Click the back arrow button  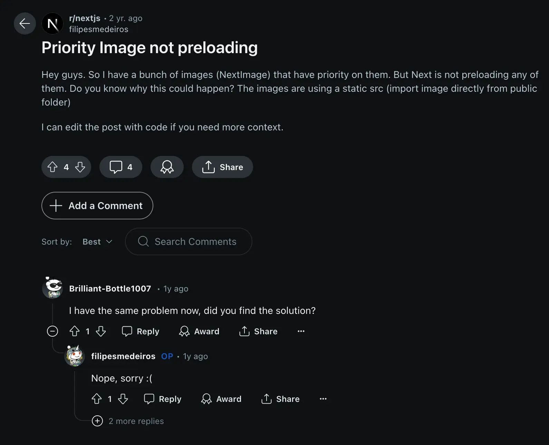25,23
